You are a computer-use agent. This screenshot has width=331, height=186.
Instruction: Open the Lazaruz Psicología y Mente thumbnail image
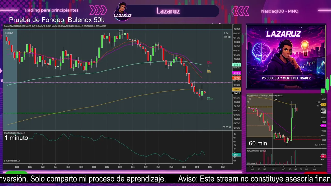pos(286,57)
